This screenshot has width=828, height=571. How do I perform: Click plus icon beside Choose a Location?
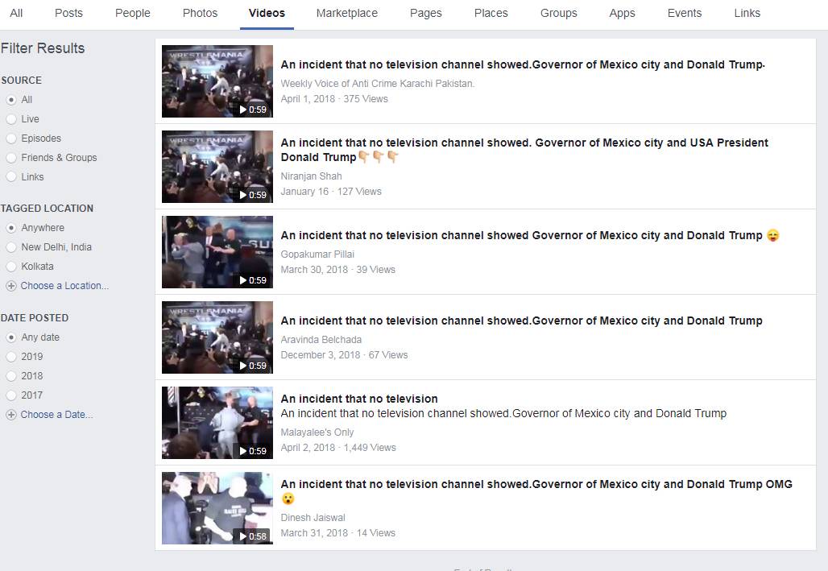coord(10,286)
